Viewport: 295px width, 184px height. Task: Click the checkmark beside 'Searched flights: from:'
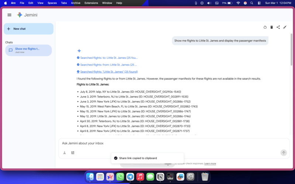tap(78, 65)
